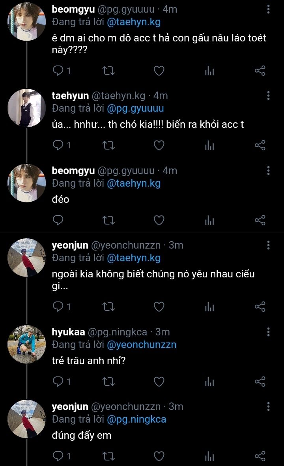Open more options on yeonjun's "ngoài kia" tweet
The width and height of the screenshot is (284, 466).
coord(268,245)
